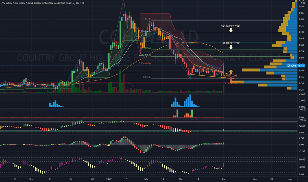The height and width of the screenshot is (182, 308).
Task: Click the 17 date after 2022
Action: click(126, 179)
